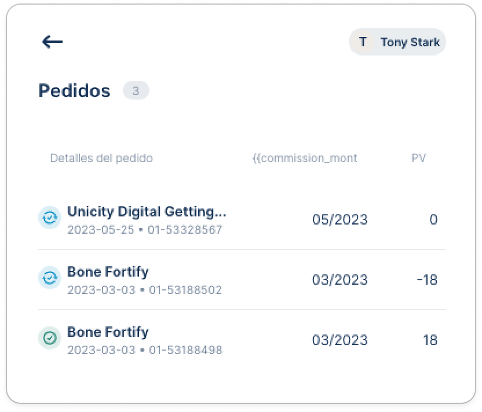Click the 03/2023 value for order 01-53188498
The image size is (482, 412).
[340, 340]
